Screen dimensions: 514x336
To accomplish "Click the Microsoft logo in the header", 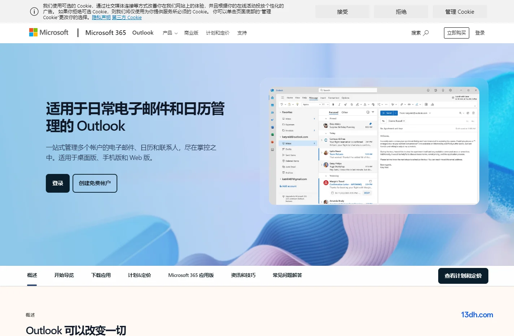I will tap(49, 32).
